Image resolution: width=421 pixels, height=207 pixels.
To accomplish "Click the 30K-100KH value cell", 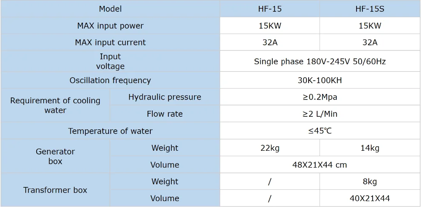I will (320, 80).
